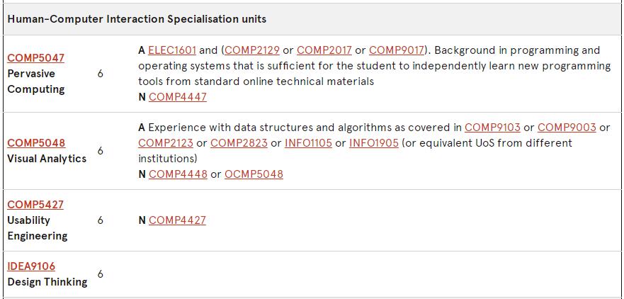Open the COMP9103 link

click(x=492, y=128)
